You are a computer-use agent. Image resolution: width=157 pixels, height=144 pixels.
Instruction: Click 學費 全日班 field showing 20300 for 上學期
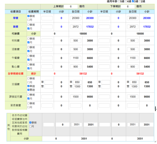coord(76,18)
